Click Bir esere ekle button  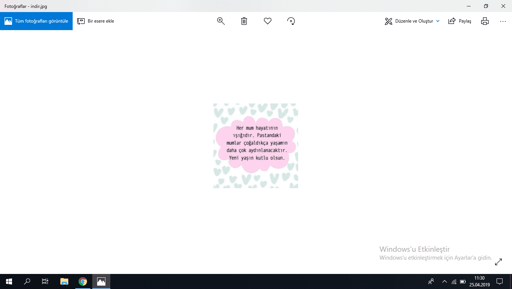[96, 21]
